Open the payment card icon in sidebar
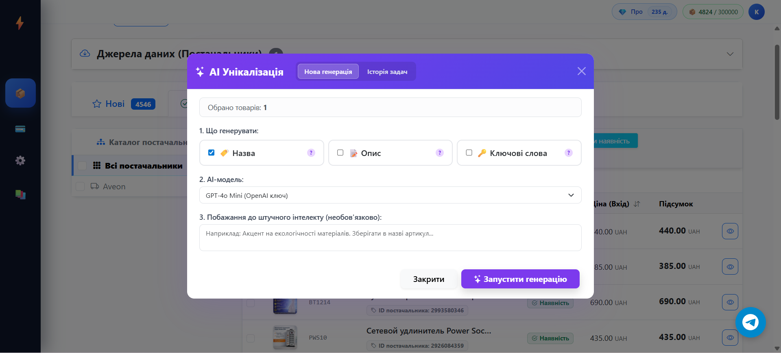Screen dimensions: 781x353 tap(20, 129)
